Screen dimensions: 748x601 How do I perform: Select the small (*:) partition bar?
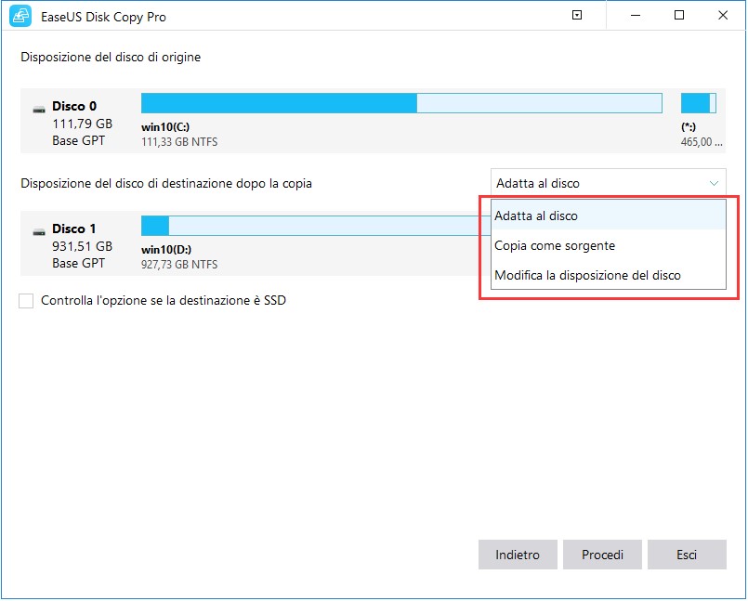click(x=699, y=103)
